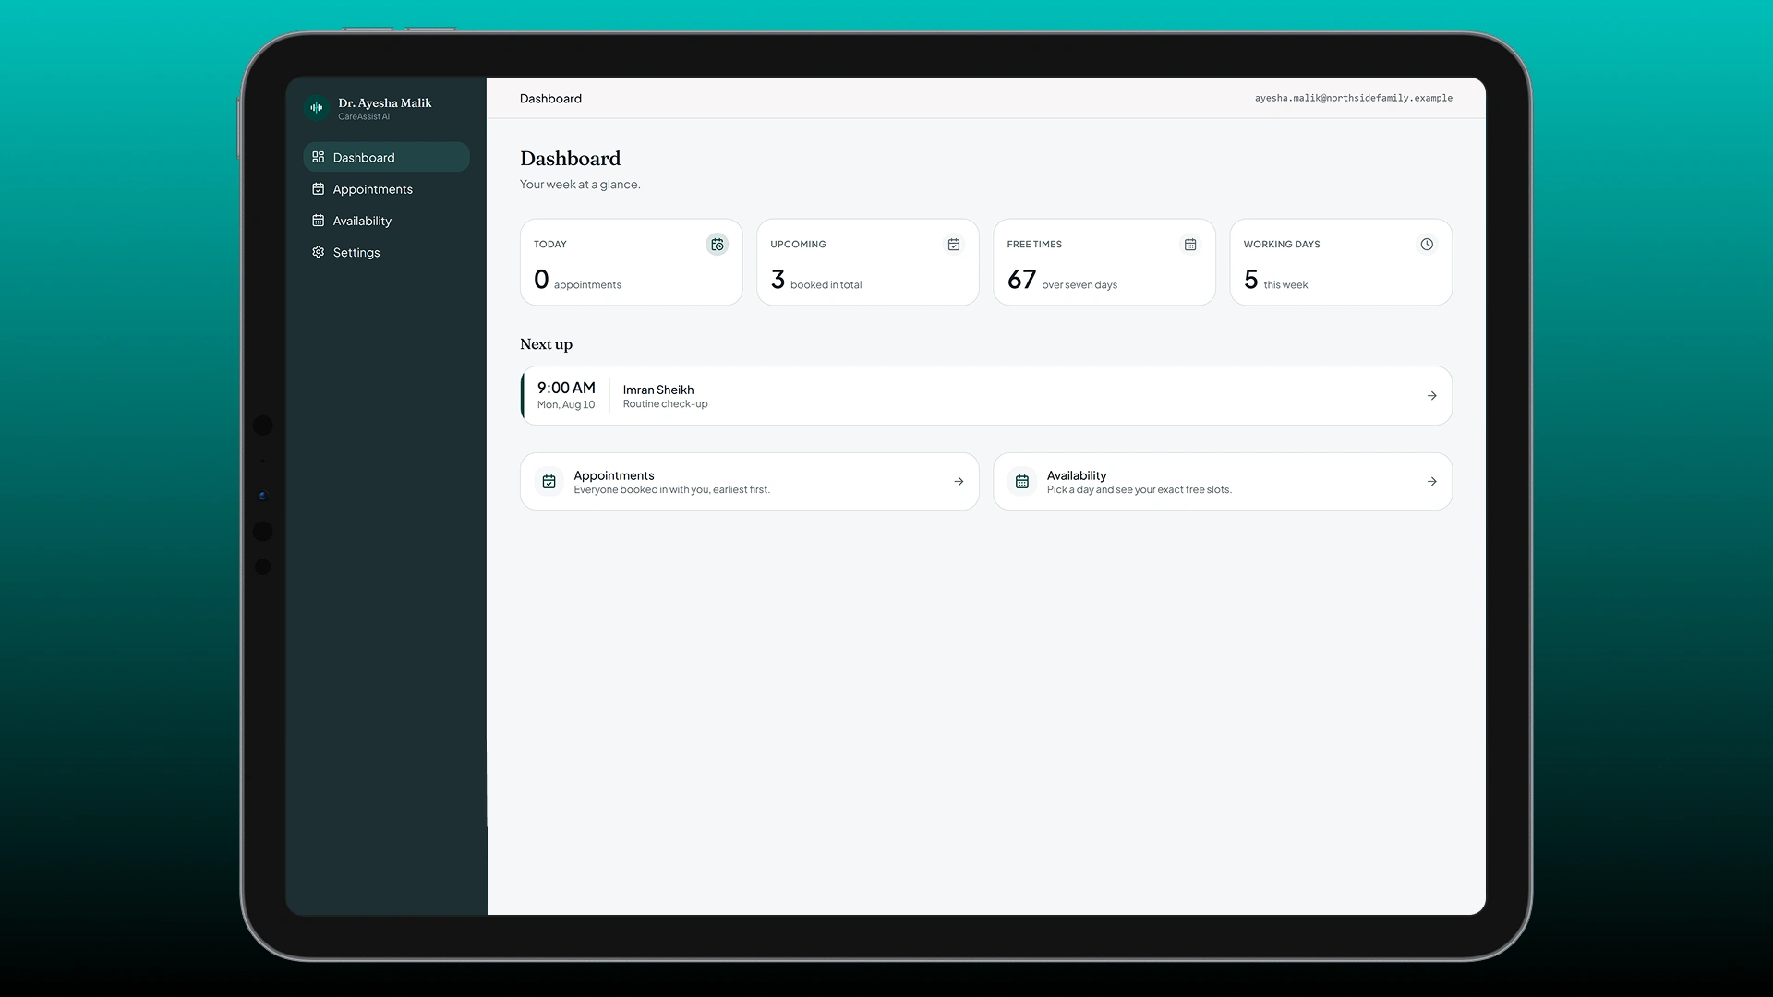
Task: Click the Dashboard grid icon in sidebar
Action: click(319, 157)
